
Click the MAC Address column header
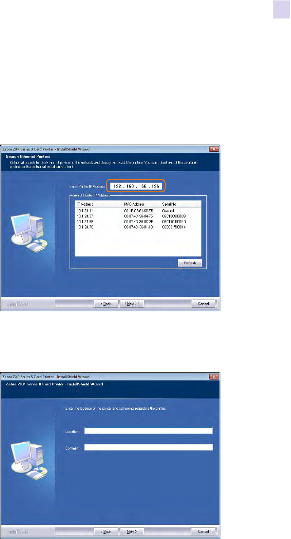tap(141, 204)
